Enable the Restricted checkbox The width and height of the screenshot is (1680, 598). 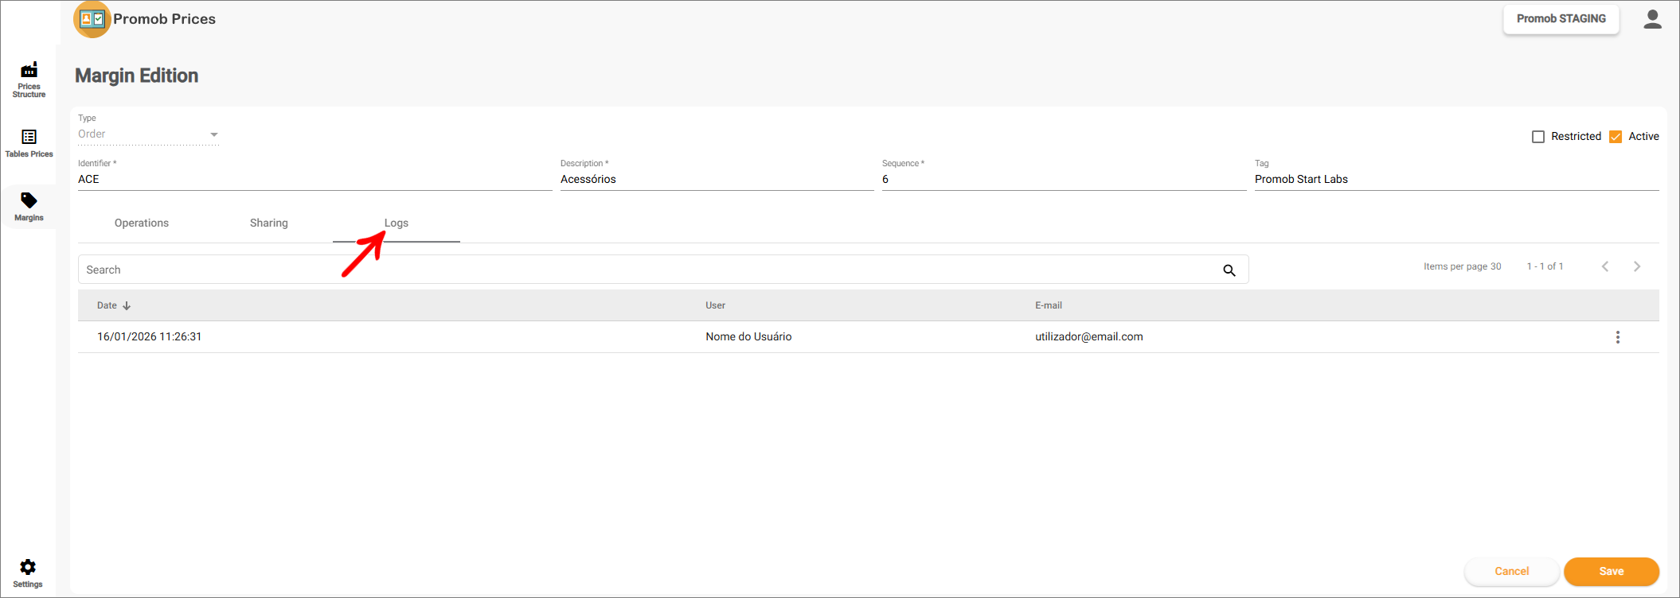(1538, 137)
